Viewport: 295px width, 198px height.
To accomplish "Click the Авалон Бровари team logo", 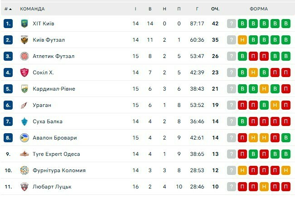I will [24, 138].
